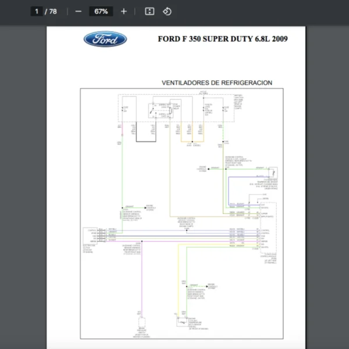
Task: Click the total page count 78
Action: click(x=53, y=11)
